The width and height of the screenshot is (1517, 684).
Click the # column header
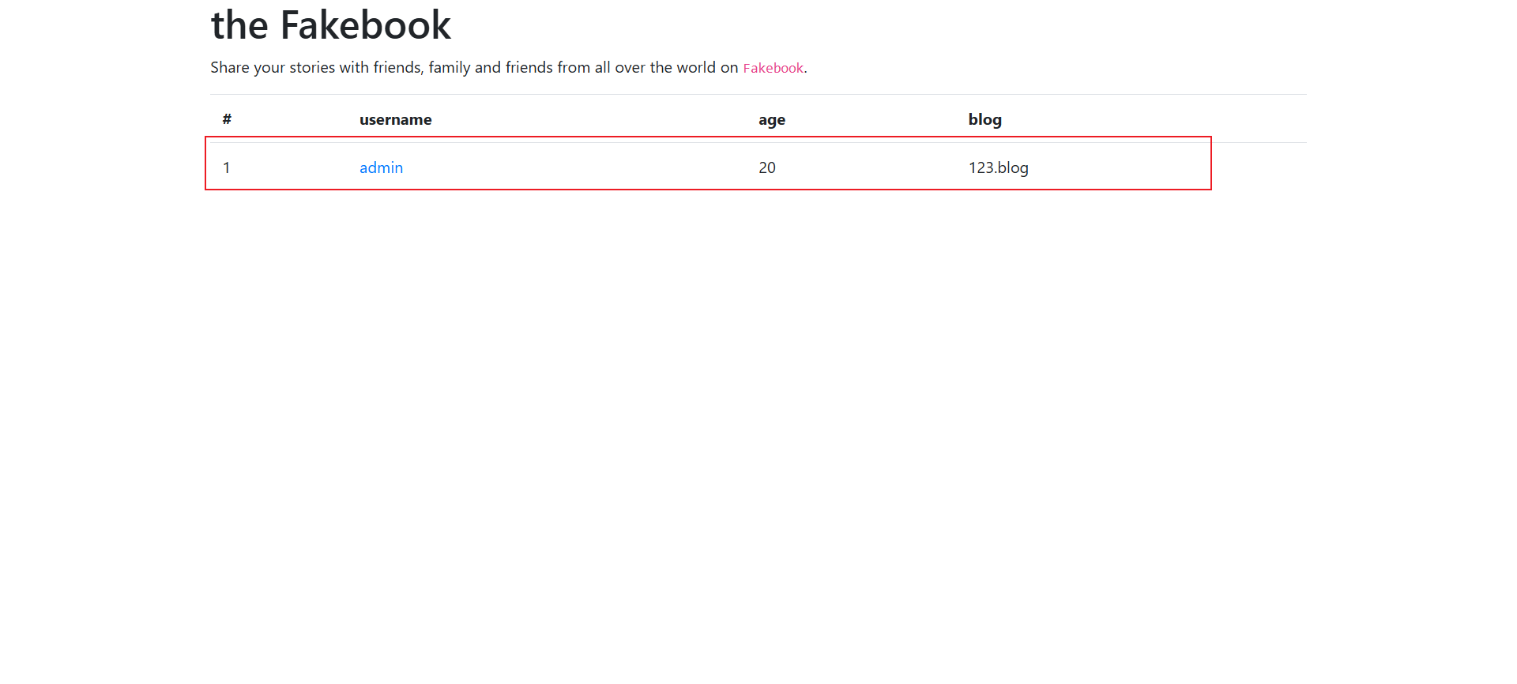(227, 119)
